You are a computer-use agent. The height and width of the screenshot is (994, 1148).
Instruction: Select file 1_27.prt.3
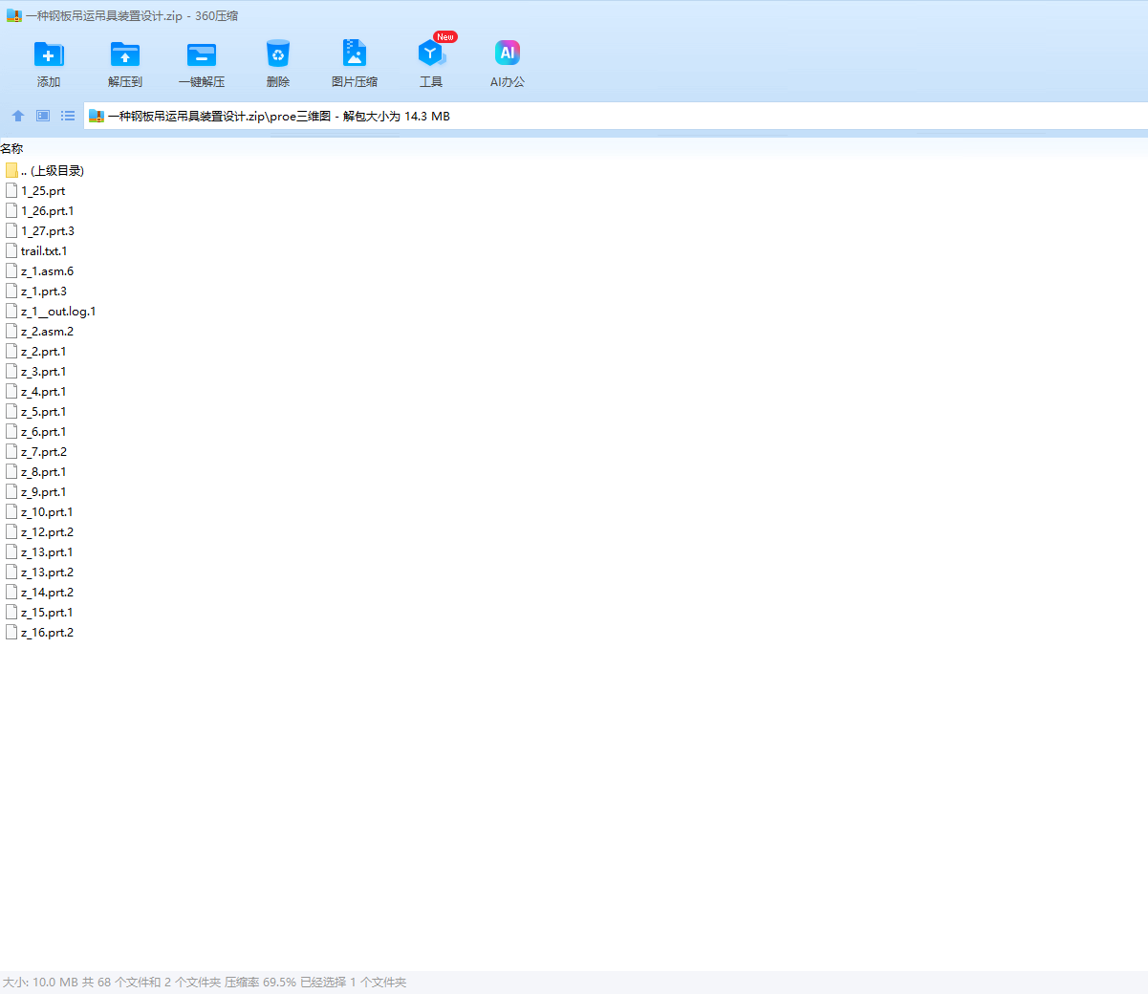point(40,230)
